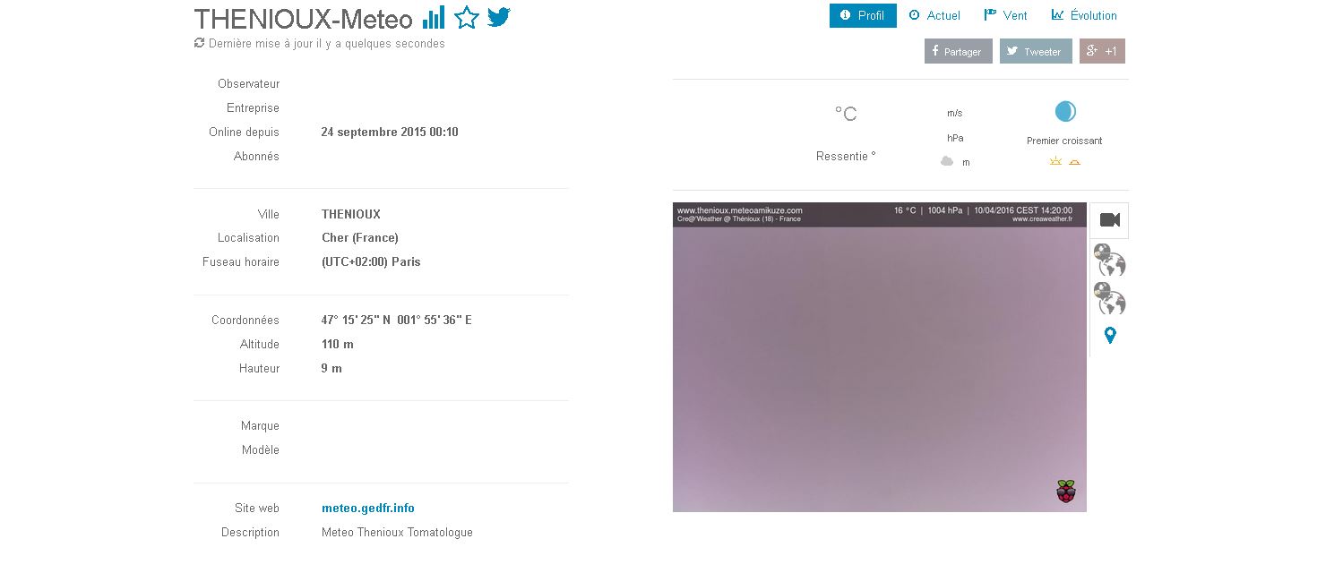Share station with Facebook Partager button
Image resolution: width=1317 pixels, height=573 pixels.
coord(959,51)
